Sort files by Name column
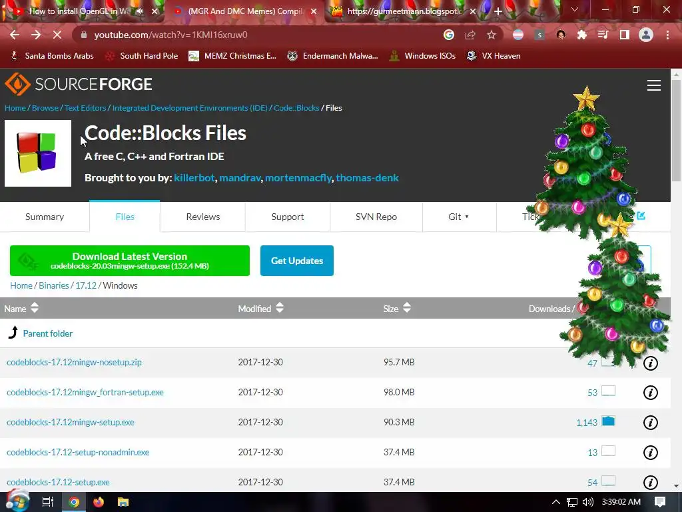 [x=21, y=308]
